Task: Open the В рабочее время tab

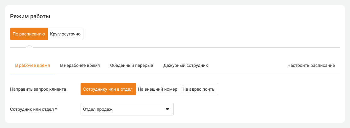Action: pyautogui.click(x=32, y=66)
